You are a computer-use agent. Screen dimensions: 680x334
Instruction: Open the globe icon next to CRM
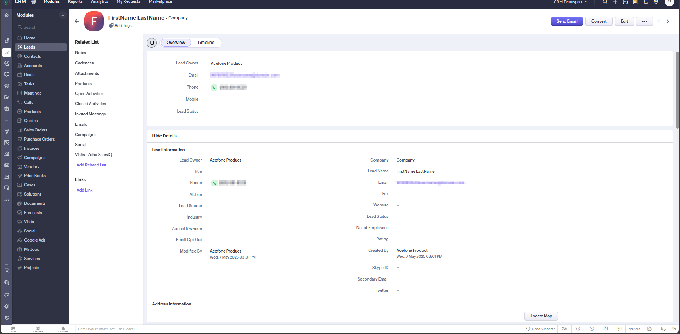[x=34, y=2]
